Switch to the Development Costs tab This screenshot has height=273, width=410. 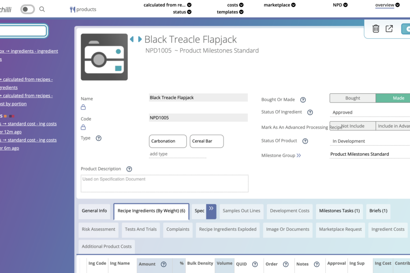(x=290, y=211)
